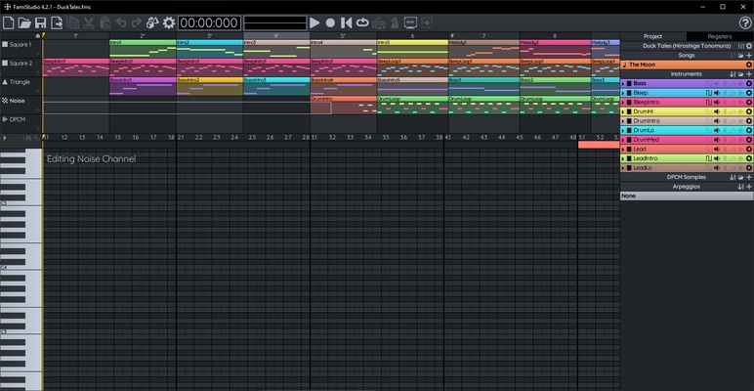754x391 pixels.
Task: Save the project with the floppy disk icon
Action: pos(40,22)
